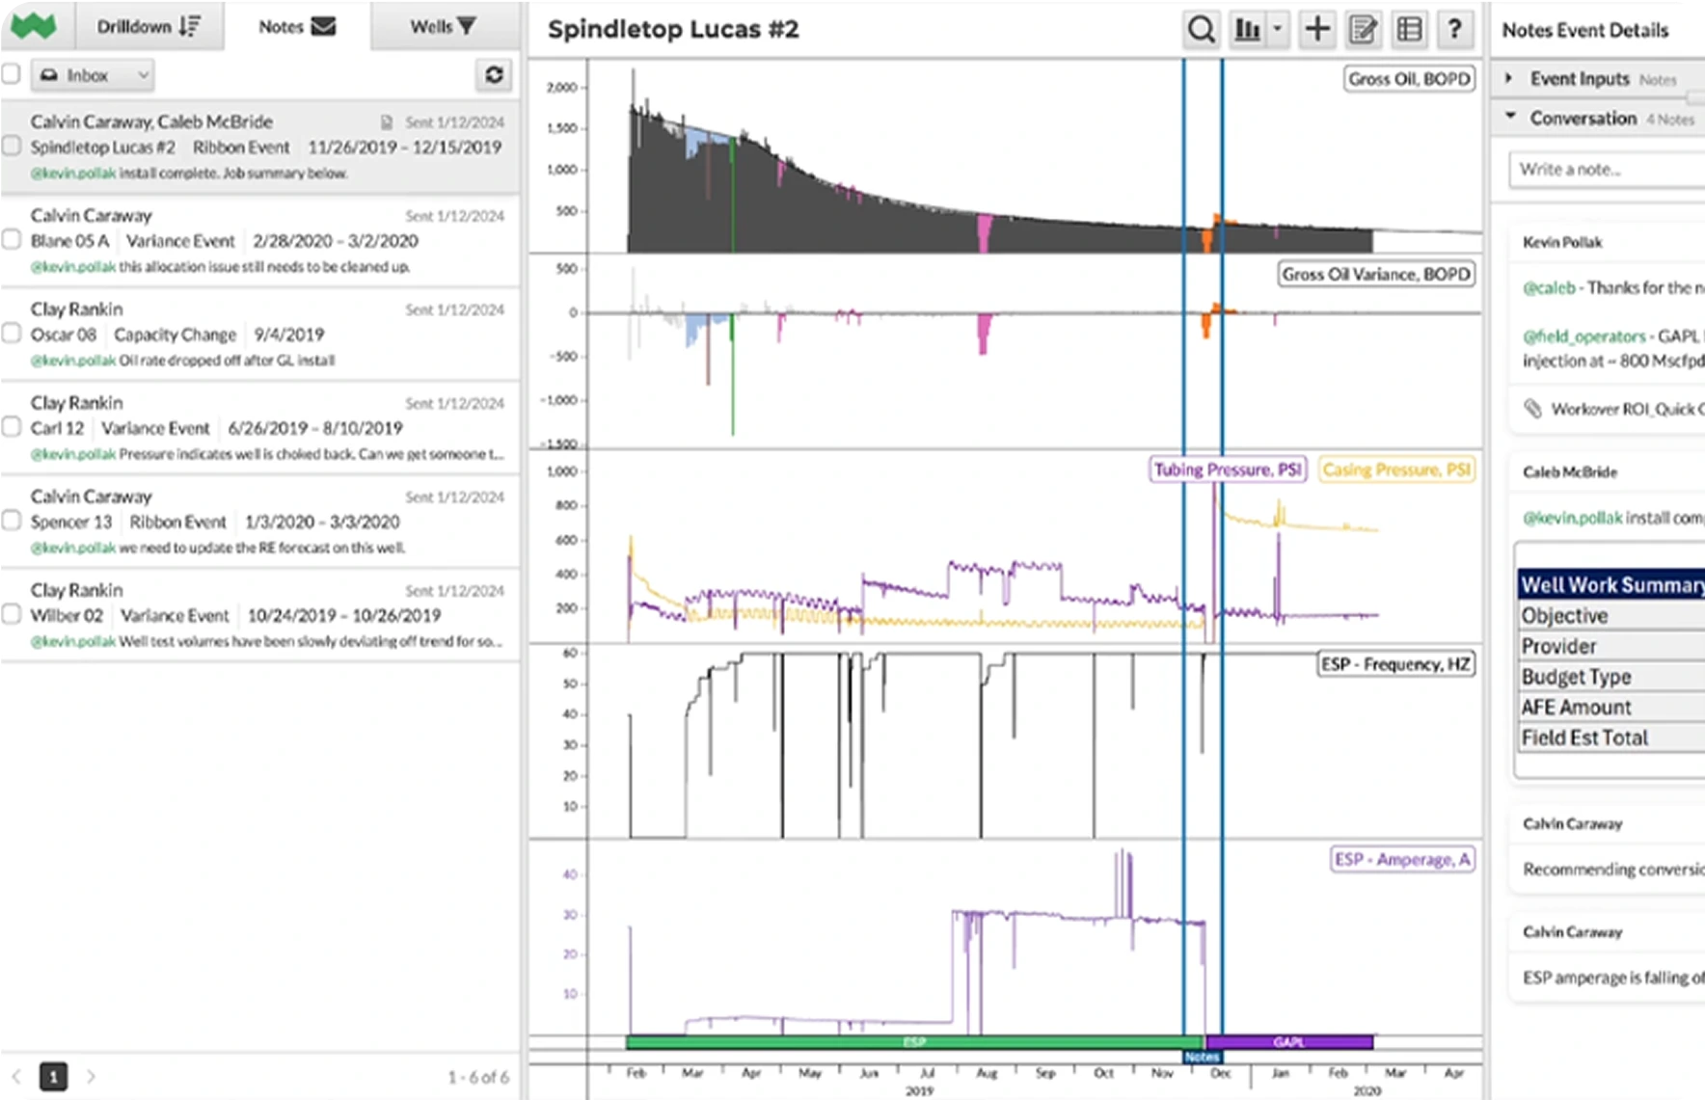Switch to the Wells tab
The width and height of the screenshot is (1705, 1100).
pyautogui.click(x=443, y=26)
